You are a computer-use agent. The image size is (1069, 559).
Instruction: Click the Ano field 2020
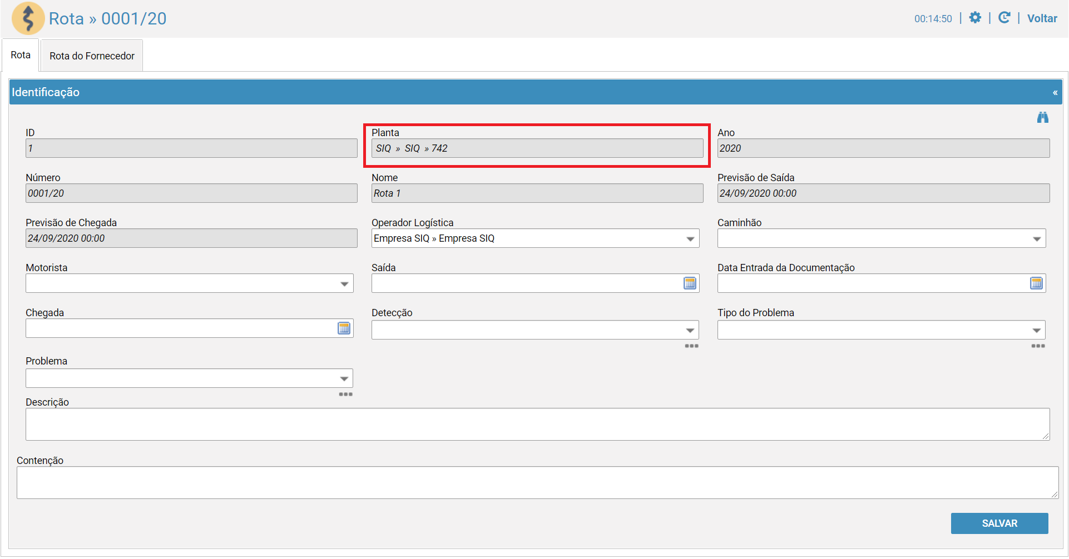(884, 148)
